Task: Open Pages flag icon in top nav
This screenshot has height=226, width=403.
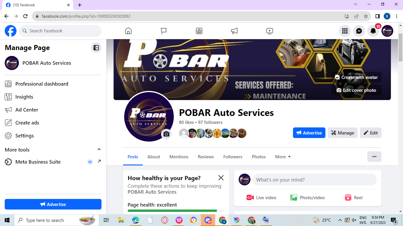Action: click(x=164, y=31)
